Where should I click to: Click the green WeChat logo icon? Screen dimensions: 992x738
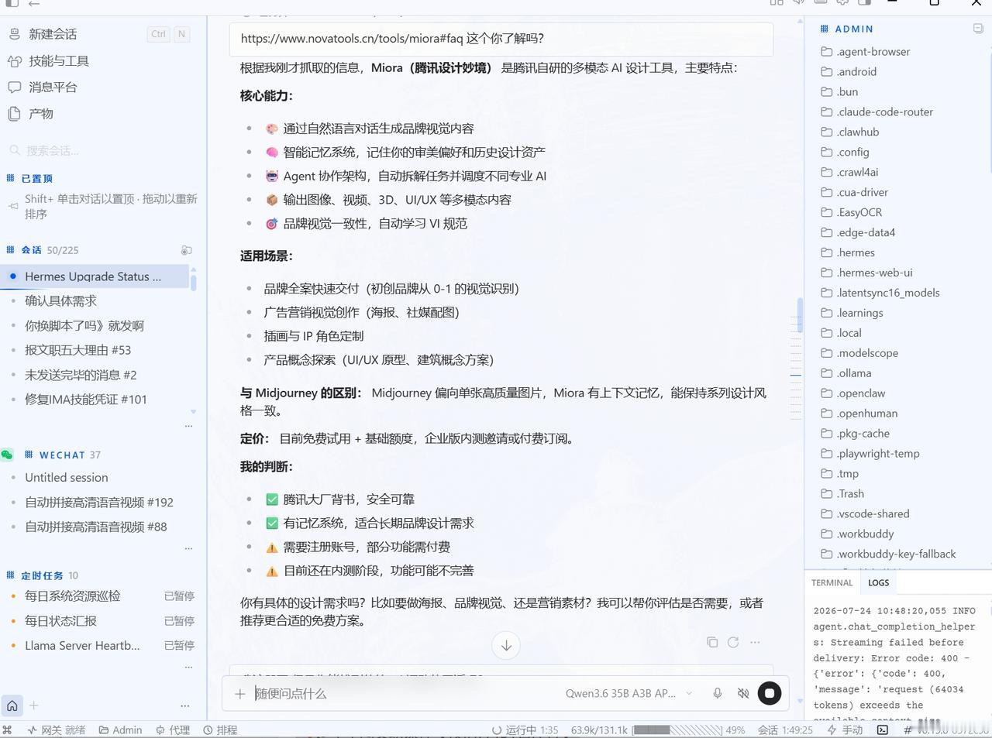point(7,455)
